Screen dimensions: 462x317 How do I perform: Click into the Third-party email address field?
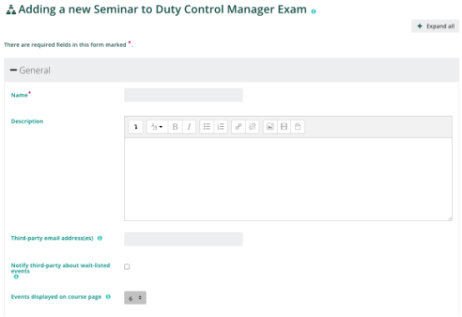click(183, 239)
